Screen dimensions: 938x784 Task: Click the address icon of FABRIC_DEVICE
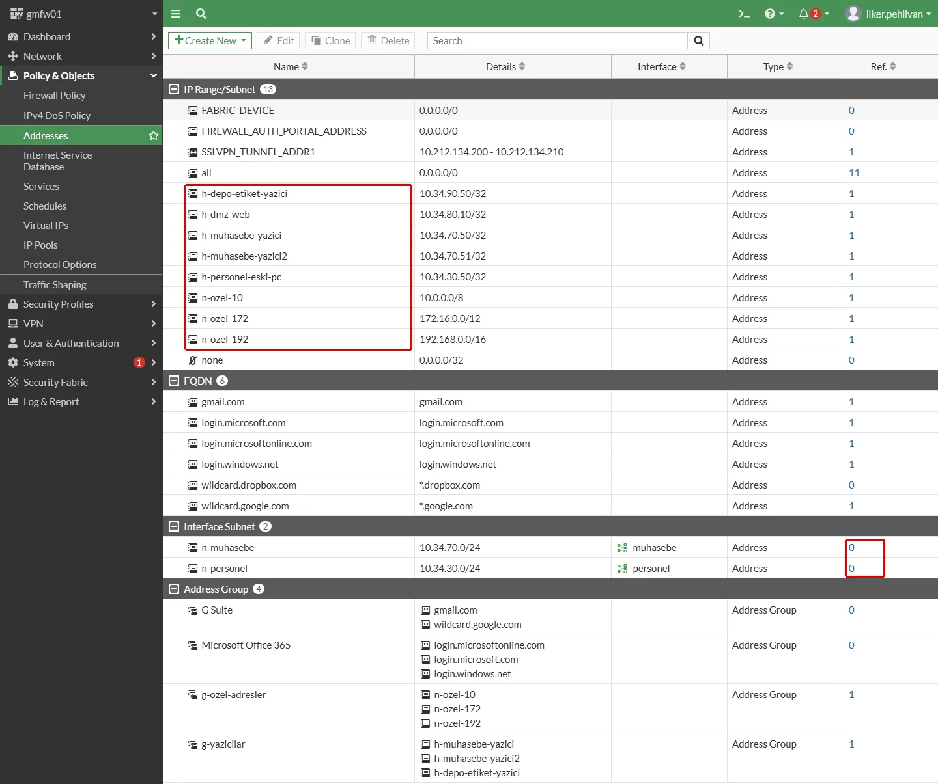coord(193,111)
